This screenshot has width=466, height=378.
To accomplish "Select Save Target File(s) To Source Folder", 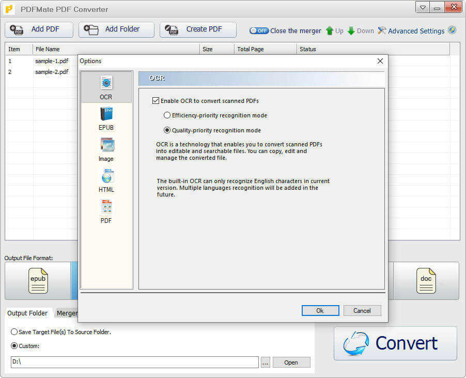I will (x=14, y=332).
